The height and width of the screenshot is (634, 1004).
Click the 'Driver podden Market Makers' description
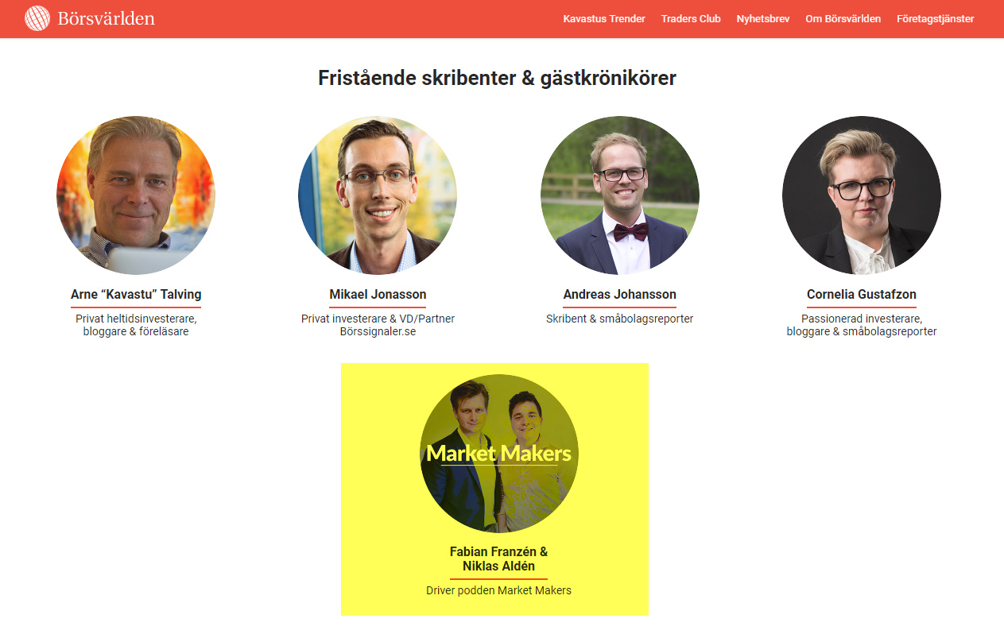pyautogui.click(x=499, y=590)
